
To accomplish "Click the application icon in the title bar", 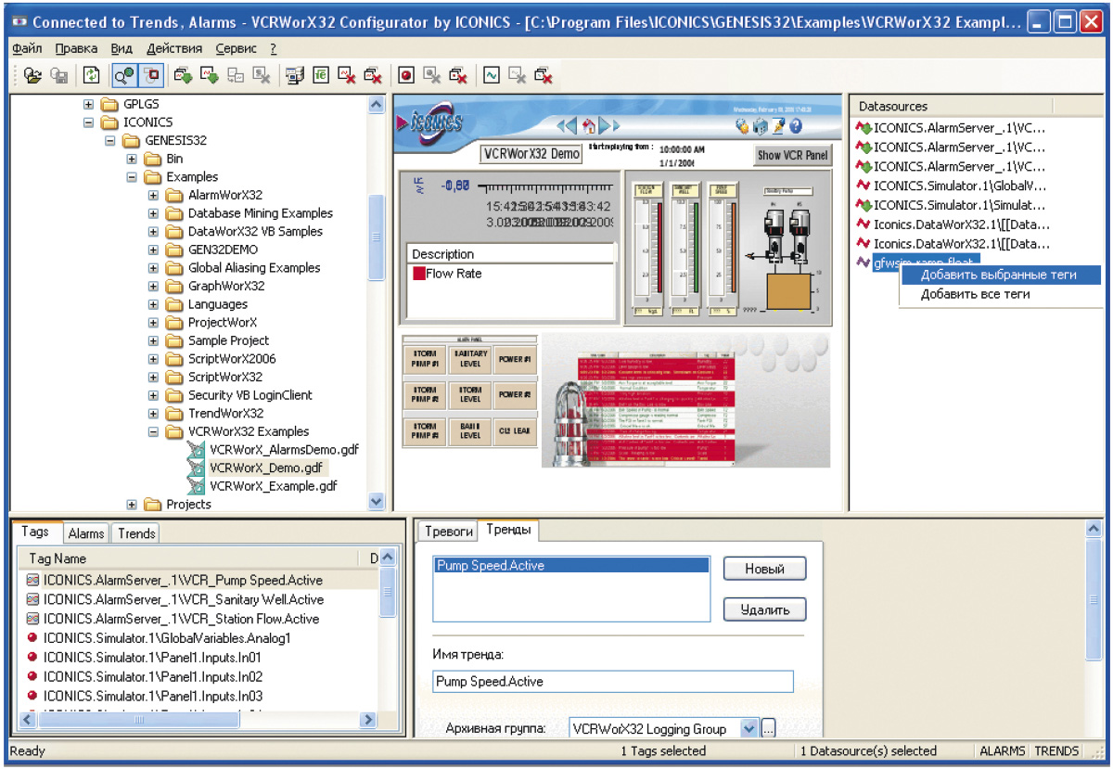I will pos(18,20).
